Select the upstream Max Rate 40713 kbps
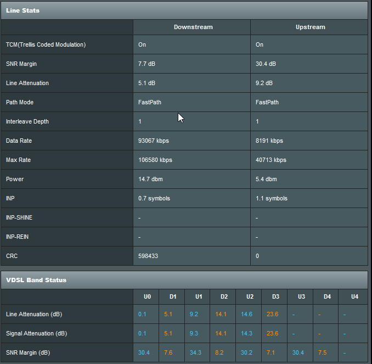 point(271,160)
